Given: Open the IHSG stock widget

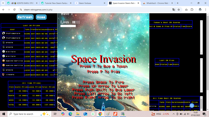Looking at the screenshot, I should click(160, 114).
